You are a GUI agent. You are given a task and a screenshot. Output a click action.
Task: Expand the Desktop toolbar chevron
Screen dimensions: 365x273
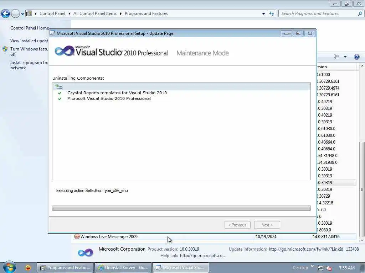pyautogui.click(x=312, y=266)
